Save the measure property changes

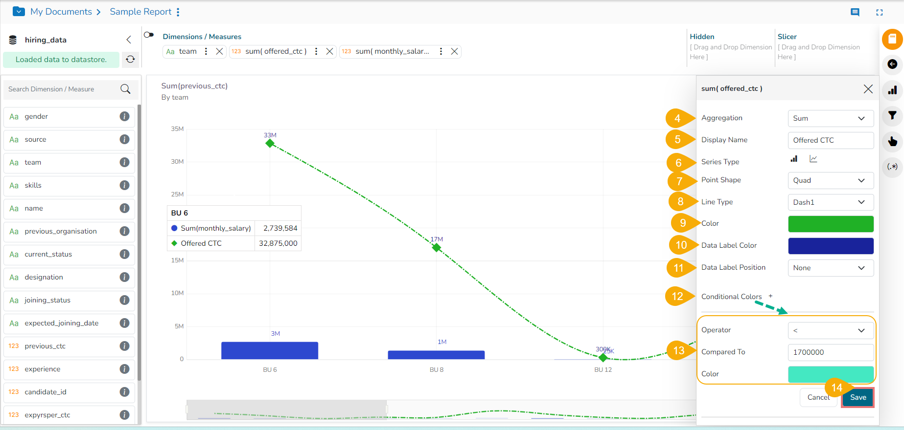pyautogui.click(x=858, y=397)
